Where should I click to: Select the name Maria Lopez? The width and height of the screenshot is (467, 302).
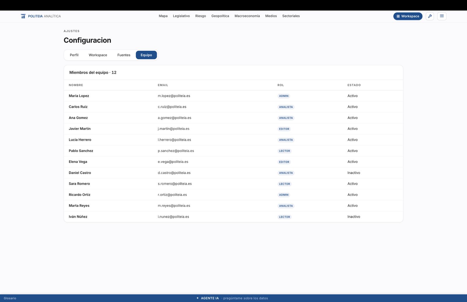[79, 96]
